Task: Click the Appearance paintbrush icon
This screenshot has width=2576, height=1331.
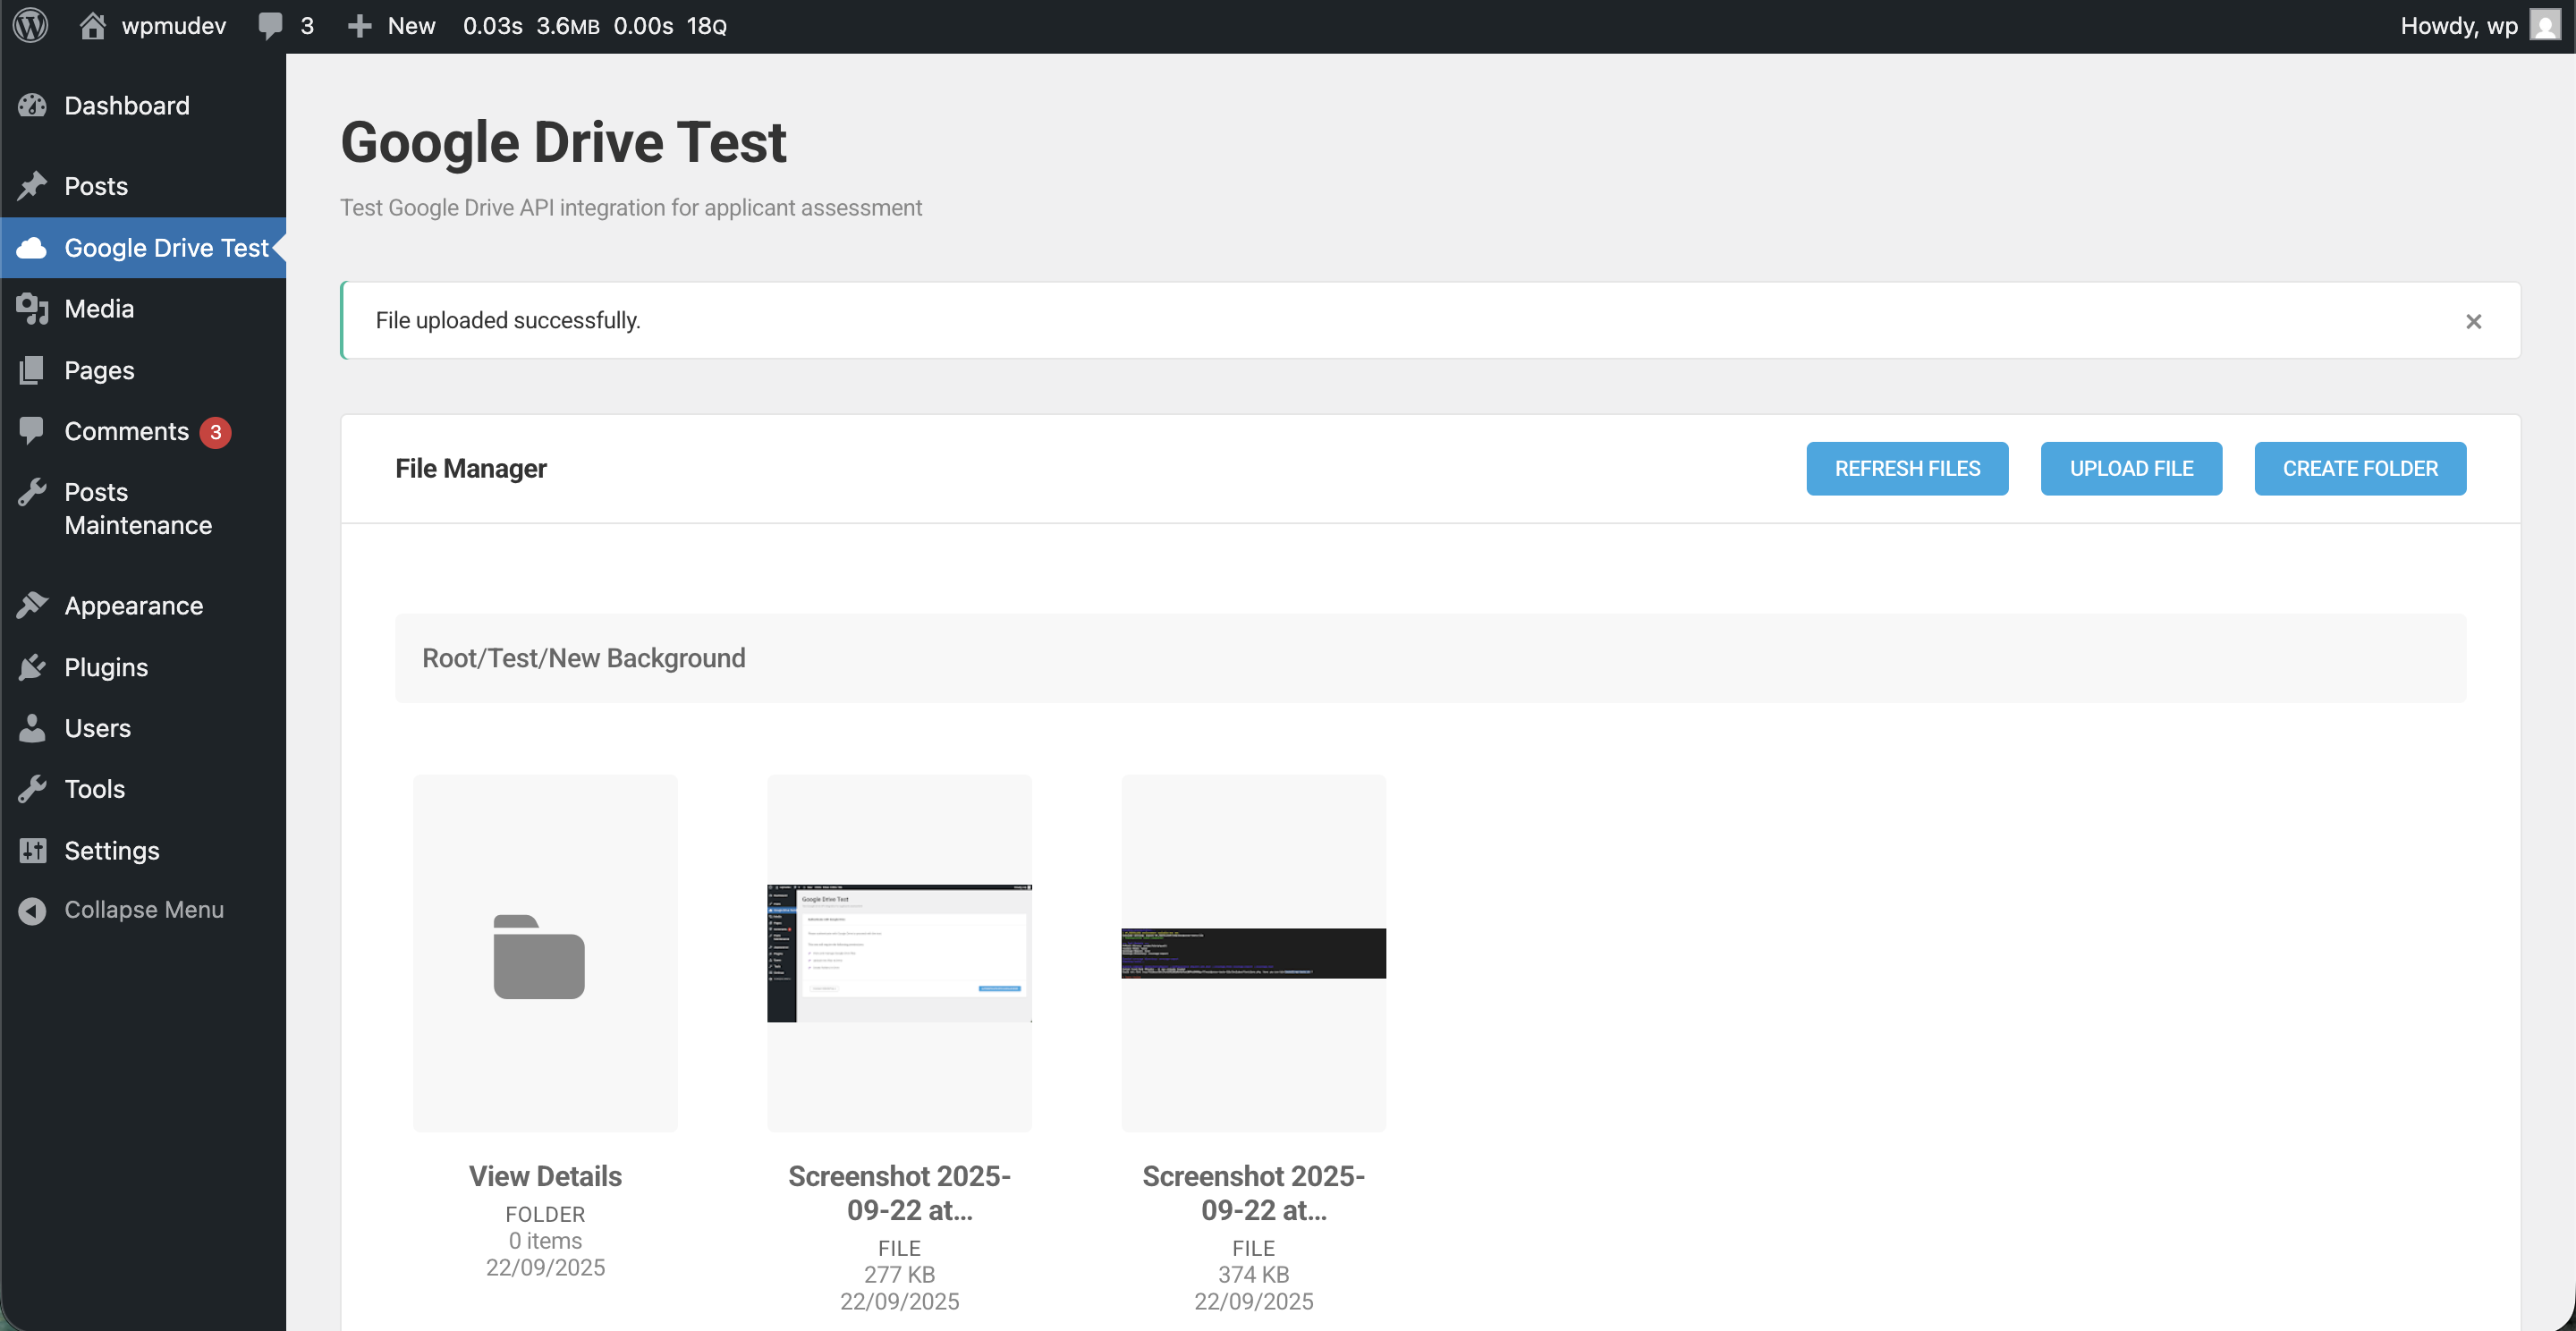Action: (x=32, y=605)
